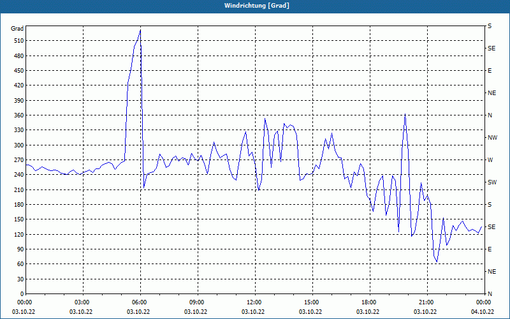The height and width of the screenshot is (319, 510).
Task: Select the 12:00 time label
Action: [x=255, y=302]
